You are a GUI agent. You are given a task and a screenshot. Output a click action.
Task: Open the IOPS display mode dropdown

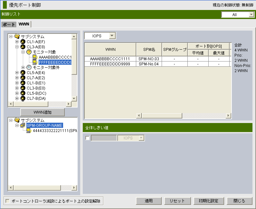112,36
